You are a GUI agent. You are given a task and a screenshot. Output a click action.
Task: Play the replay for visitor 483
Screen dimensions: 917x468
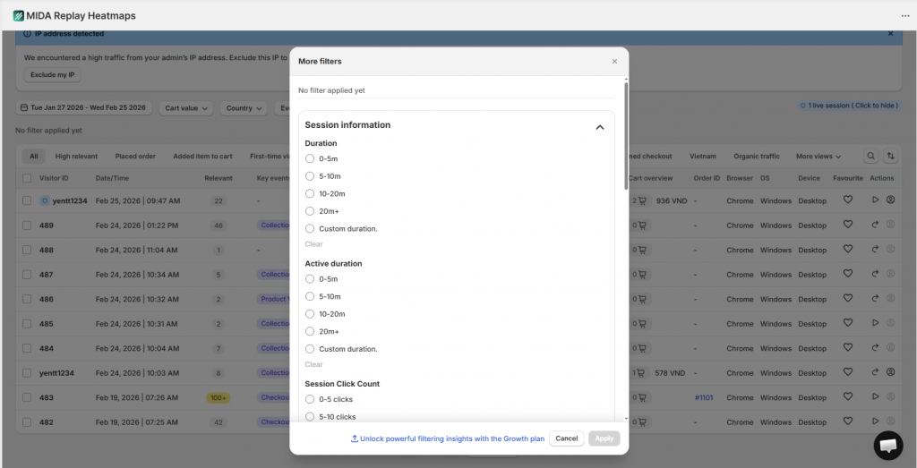pyautogui.click(x=876, y=396)
